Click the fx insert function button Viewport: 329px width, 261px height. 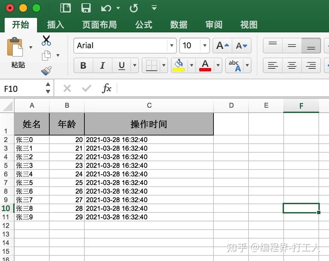coord(107,88)
